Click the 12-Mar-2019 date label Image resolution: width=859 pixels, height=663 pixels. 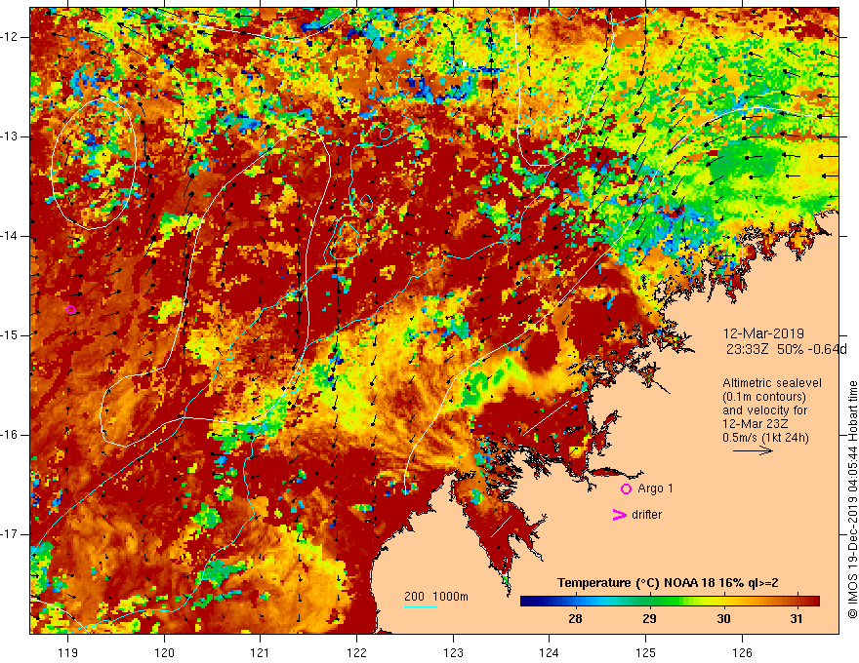(x=763, y=333)
